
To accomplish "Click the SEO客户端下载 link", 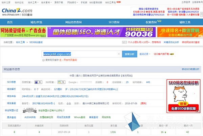I will 161,54.
